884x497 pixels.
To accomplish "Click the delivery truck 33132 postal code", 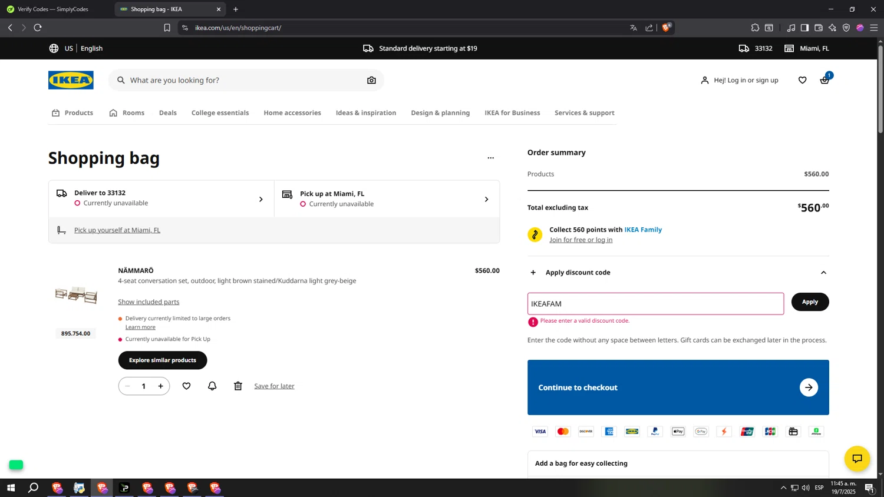I will 756,48.
